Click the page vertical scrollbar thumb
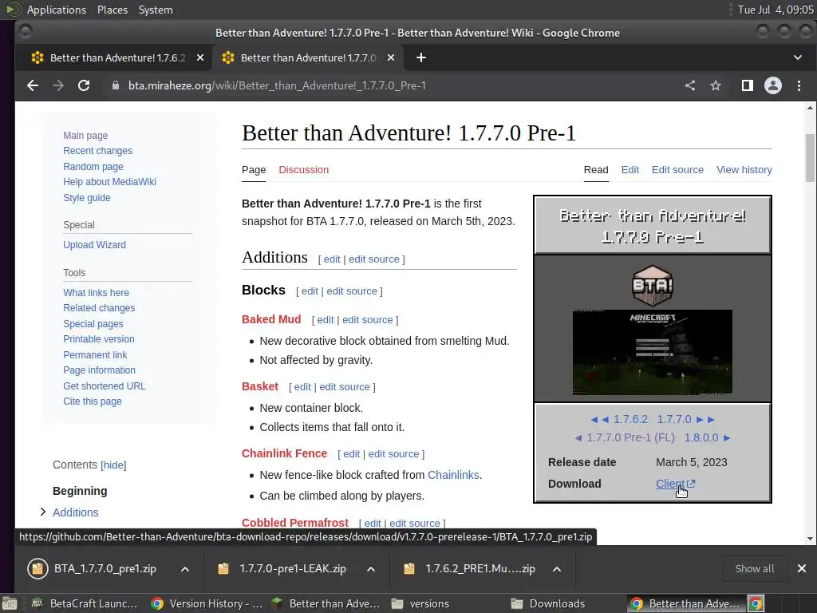817x613 pixels. pos(810,158)
